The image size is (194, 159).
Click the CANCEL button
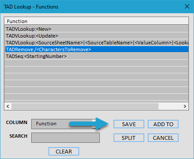pyautogui.click(x=163, y=138)
